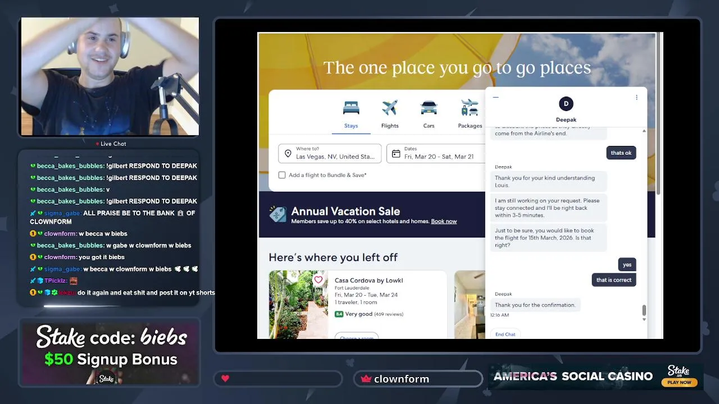
Task: Click the heart icon in bottom bar
Action: click(x=225, y=379)
